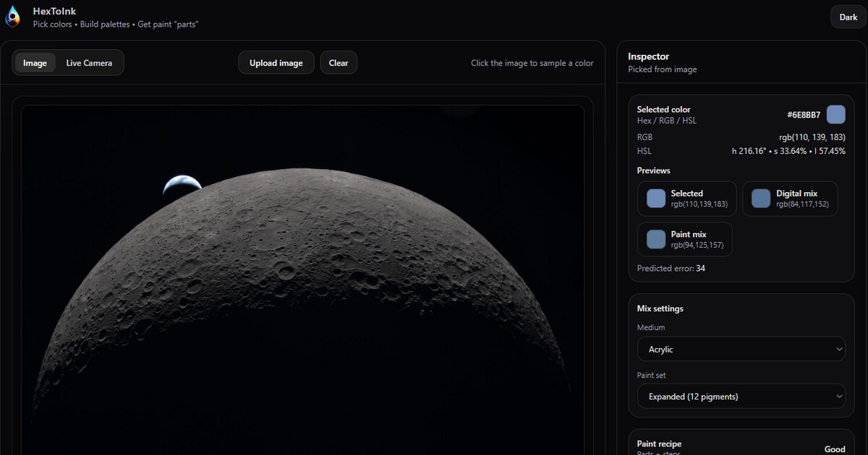The height and width of the screenshot is (455, 868).
Task: Click the Previews section label
Action: [x=654, y=170]
